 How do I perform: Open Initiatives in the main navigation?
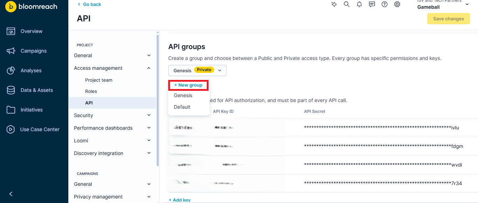32,110
